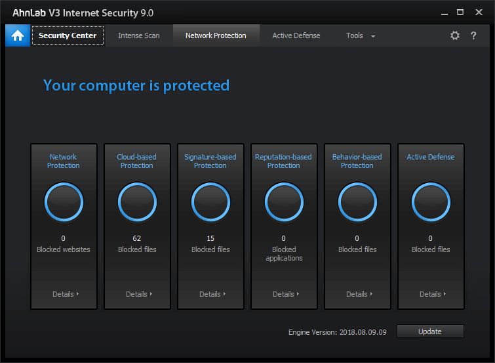Click the Home icon button
495x363 pixels.
17,35
